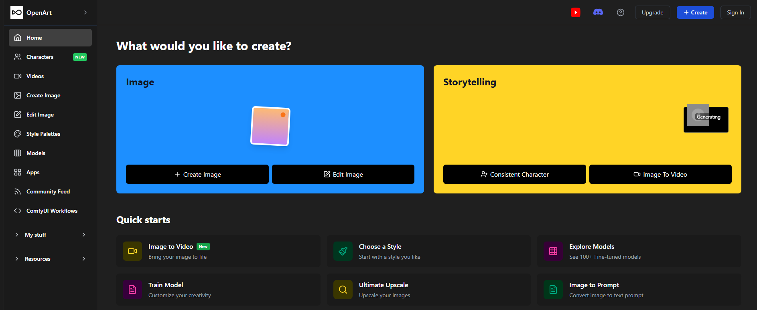The width and height of the screenshot is (757, 310).
Task: Click the Train Model document icon
Action: (132, 290)
